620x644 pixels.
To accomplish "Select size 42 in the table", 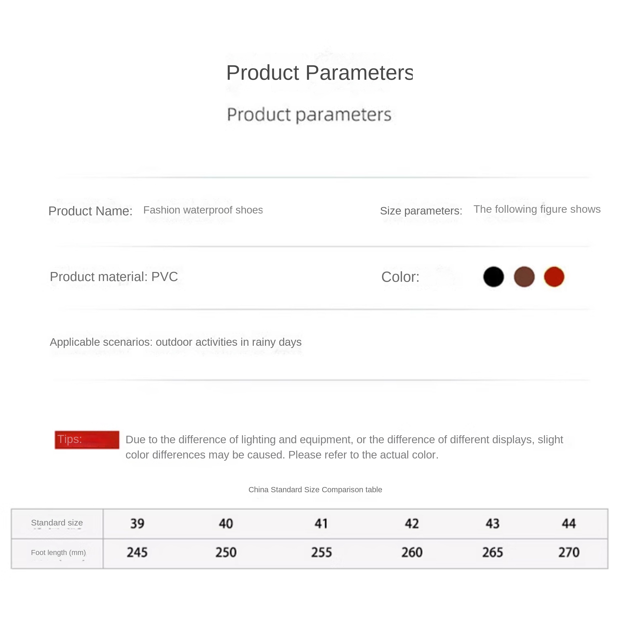I will 411,523.
